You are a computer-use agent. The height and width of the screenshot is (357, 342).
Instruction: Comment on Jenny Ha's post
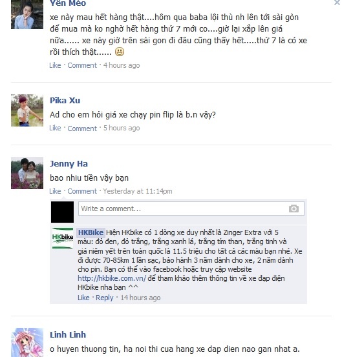pos(82,191)
